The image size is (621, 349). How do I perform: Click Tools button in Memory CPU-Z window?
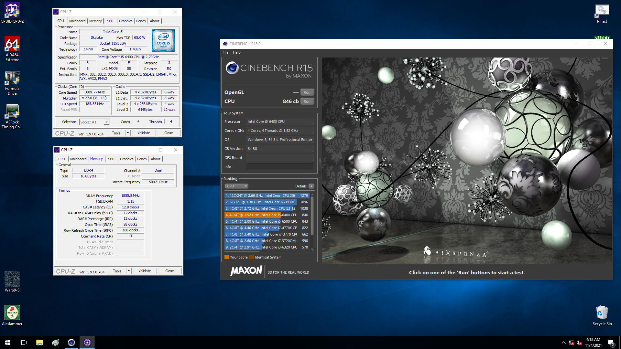pyautogui.click(x=117, y=271)
